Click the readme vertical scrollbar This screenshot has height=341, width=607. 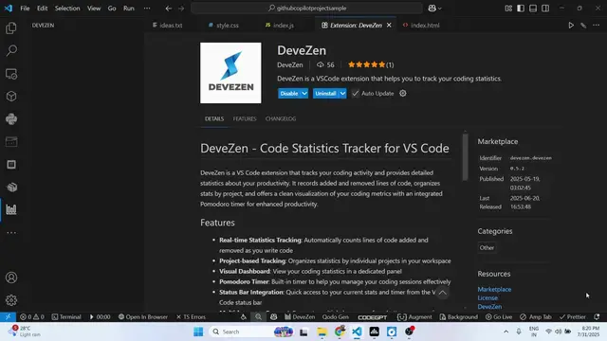pyautogui.click(x=466, y=156)
